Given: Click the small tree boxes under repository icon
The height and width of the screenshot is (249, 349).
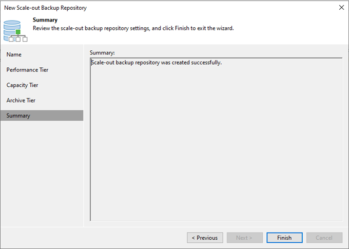Looking at the screenshot, I should [18, 39].
